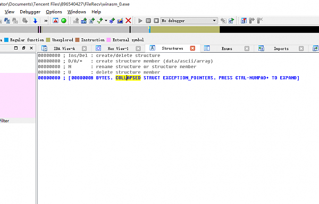The image size is (319, 204).
Task: Switch to the IDA View-A tab
Action: [x=64, y=48]
